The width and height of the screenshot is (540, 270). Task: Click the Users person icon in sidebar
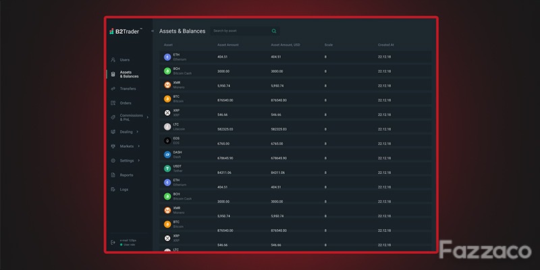point(113,60)
